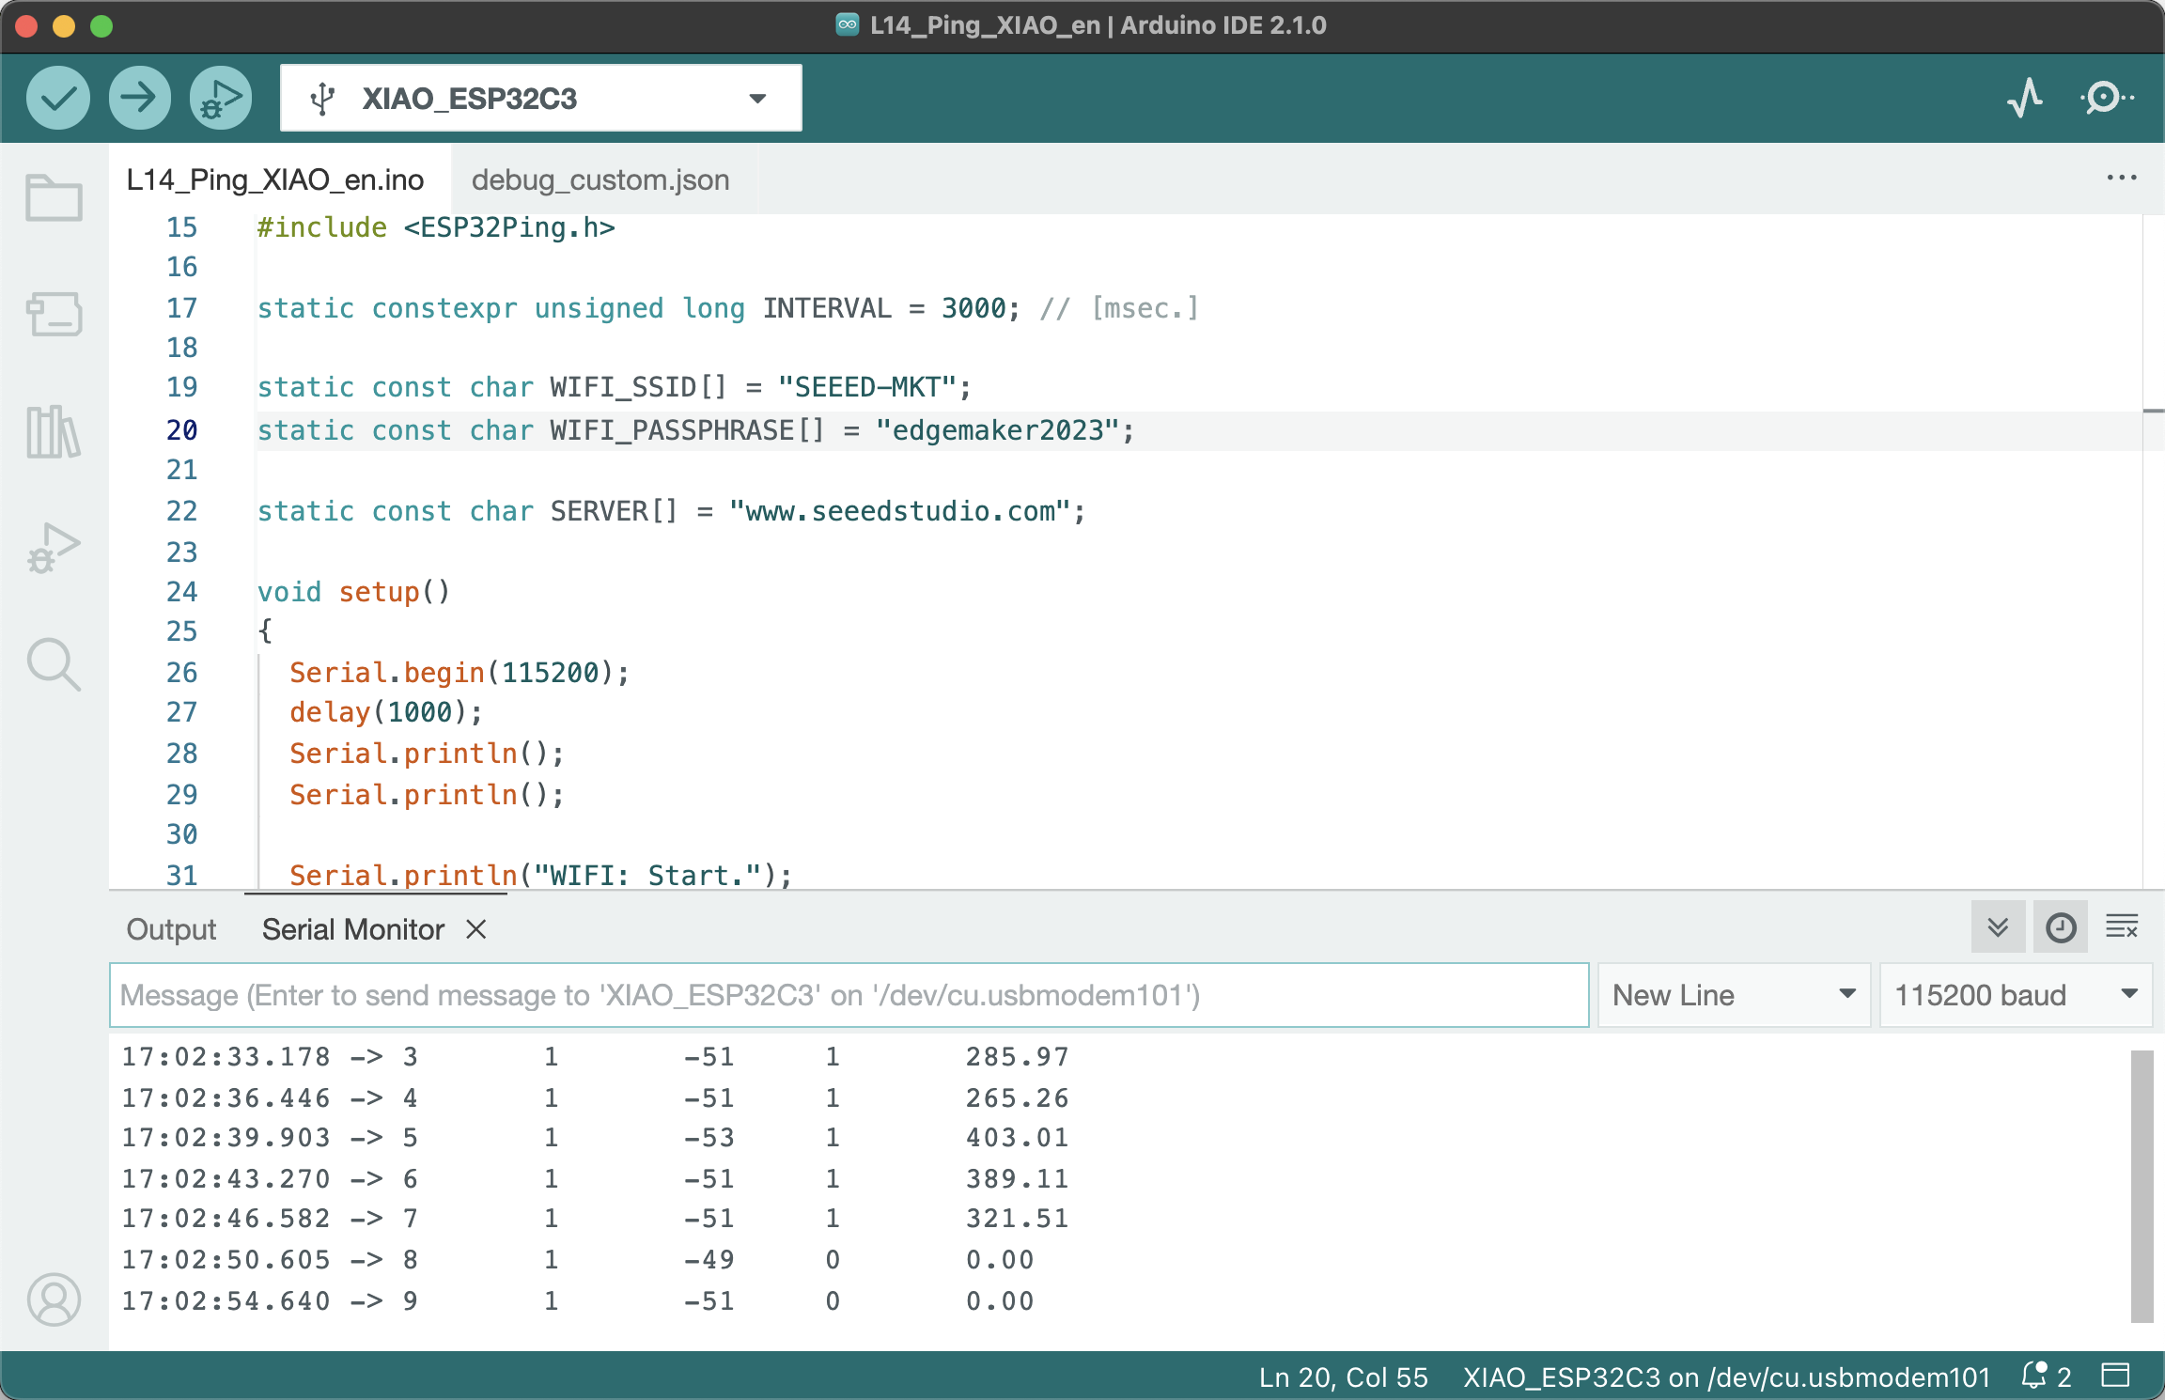Click the window title L14_Ping_XIAO_en | Arduino IDE

click(x=1098, y=25)
